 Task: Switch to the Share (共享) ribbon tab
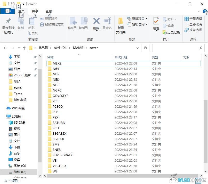tap(35, 11)
